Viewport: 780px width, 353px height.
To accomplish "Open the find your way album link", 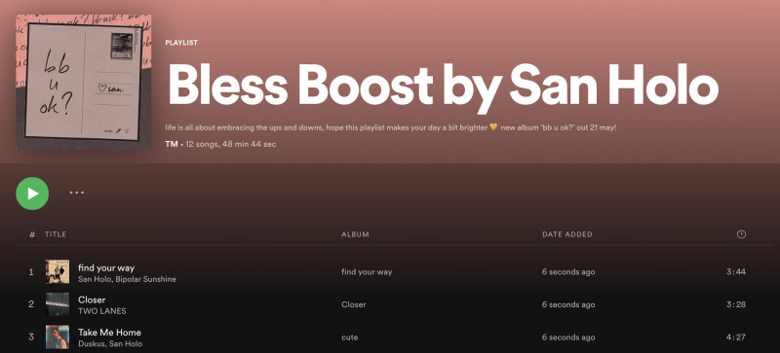I will point(367,272).
